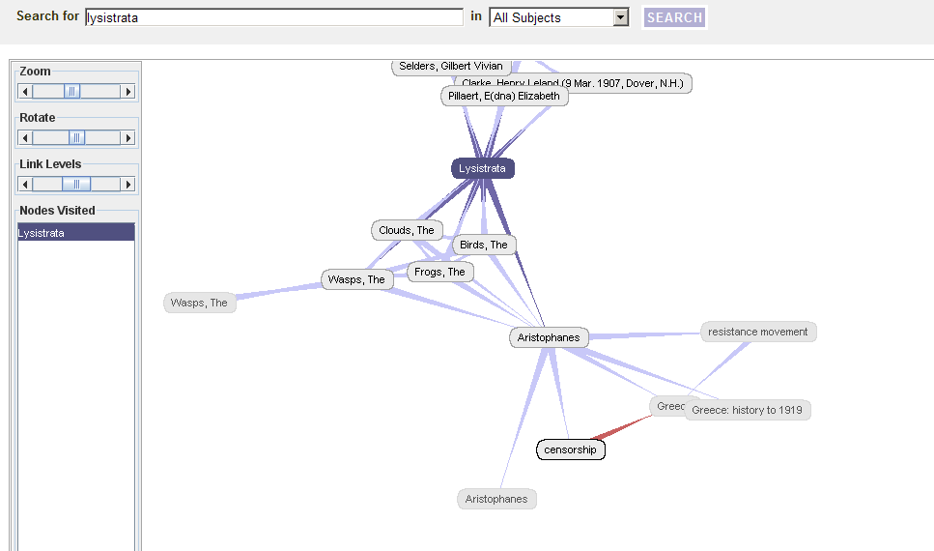
Task: Select Lysistrata in Nodes Visited list
Action: tap(76, 233)
